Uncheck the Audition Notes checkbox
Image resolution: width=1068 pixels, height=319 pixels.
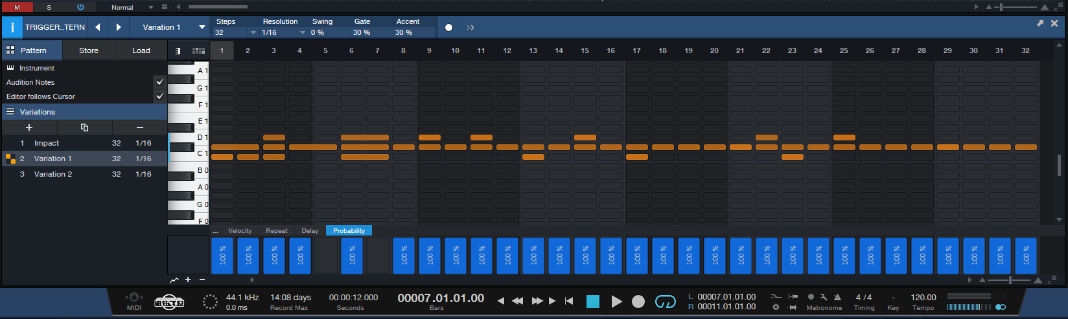pos(160,82)
